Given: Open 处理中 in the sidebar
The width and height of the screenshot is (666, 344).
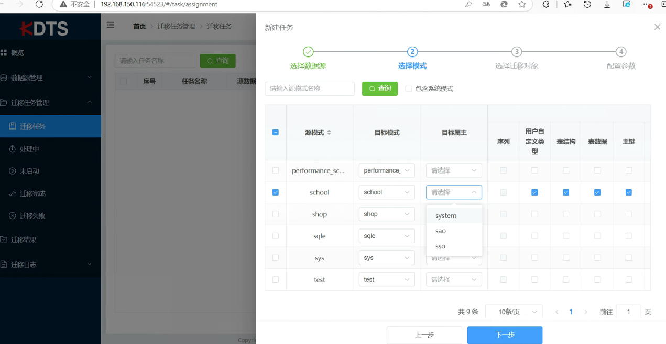Looking at the screenshot, I should pyautogui.click(x=29, y=149).
